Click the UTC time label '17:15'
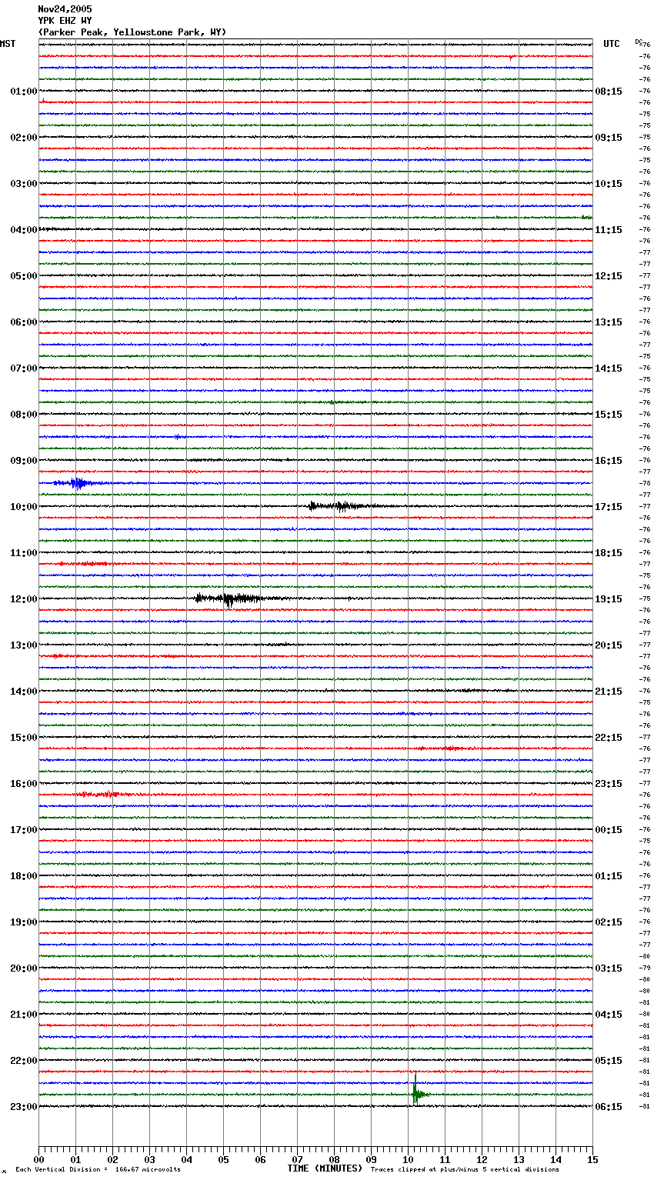 point(609,507)
